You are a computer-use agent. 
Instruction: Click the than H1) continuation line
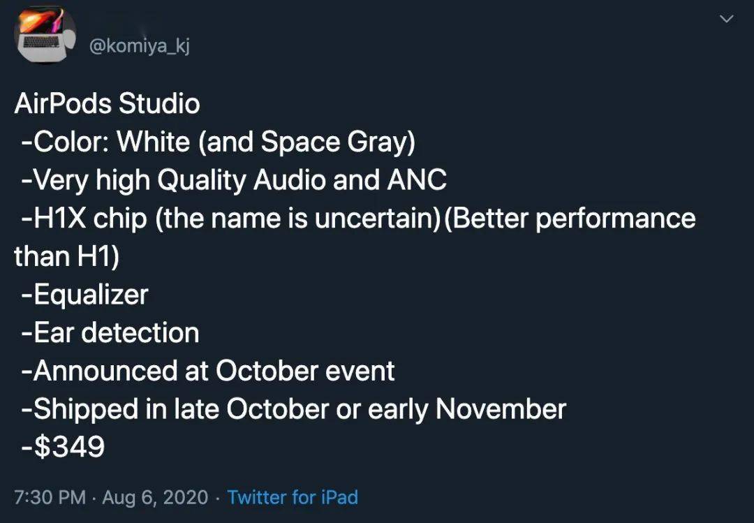[66, 256]
